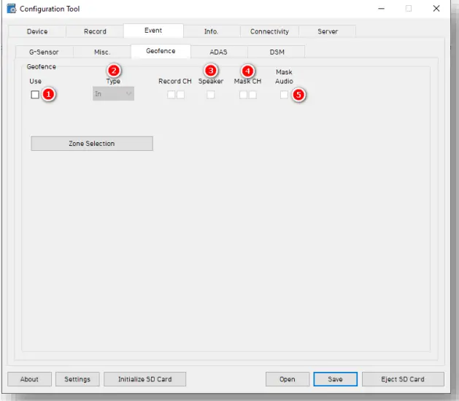
Task: Save the configuration
Action: tap(335, 379)
